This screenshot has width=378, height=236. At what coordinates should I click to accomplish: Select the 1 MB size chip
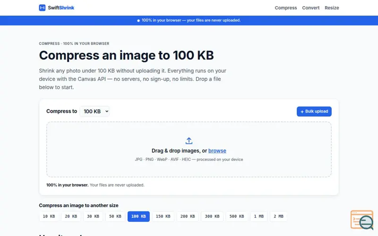[x=259, y=216]
